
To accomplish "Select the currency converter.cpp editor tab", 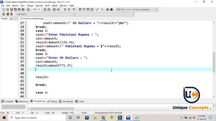I will (x=32, y=18).
